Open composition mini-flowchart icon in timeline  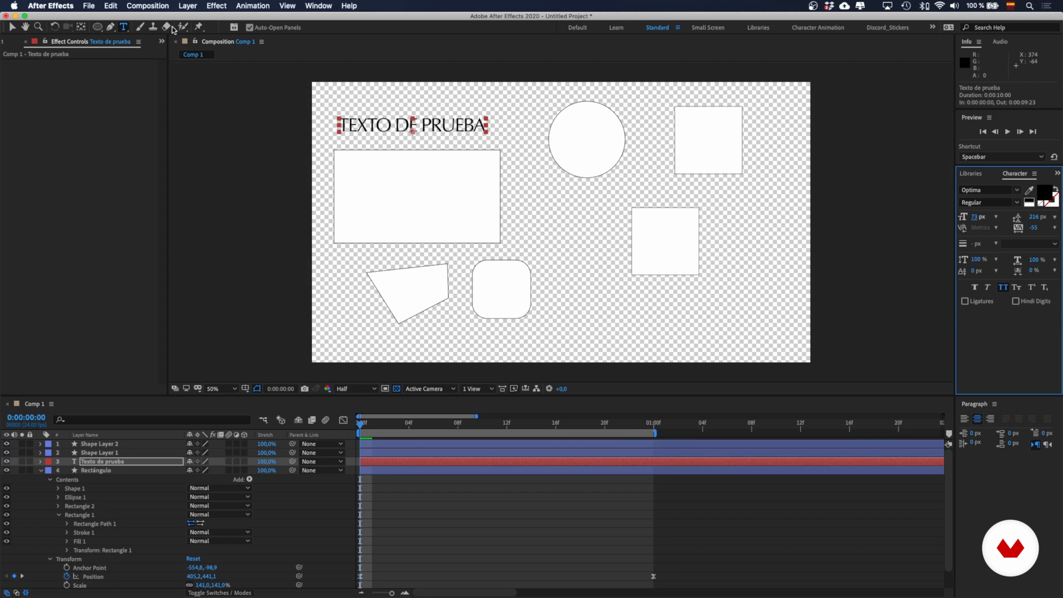click(263, 420)
